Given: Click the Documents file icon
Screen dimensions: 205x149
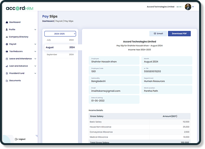Looking at the screenshot, I should (7, 81).
